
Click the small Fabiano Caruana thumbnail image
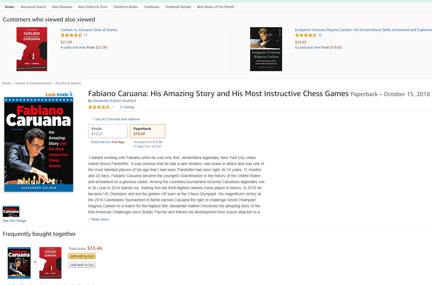(11, 211)
